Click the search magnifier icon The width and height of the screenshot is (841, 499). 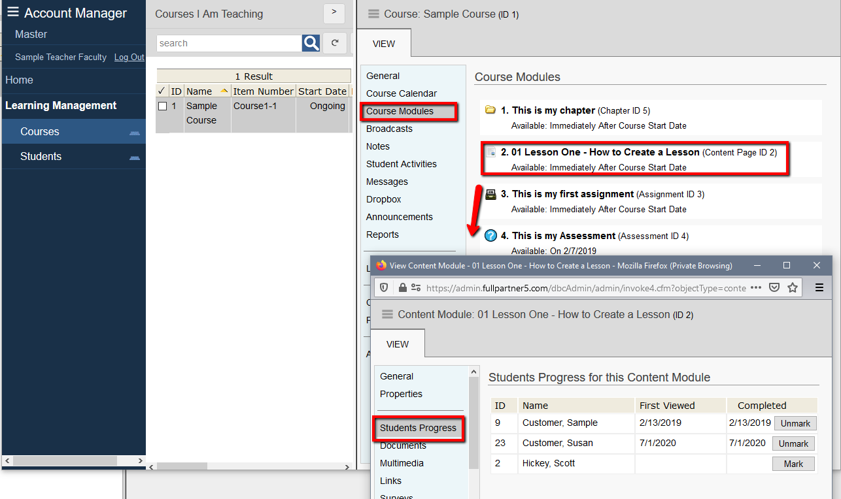311,43
